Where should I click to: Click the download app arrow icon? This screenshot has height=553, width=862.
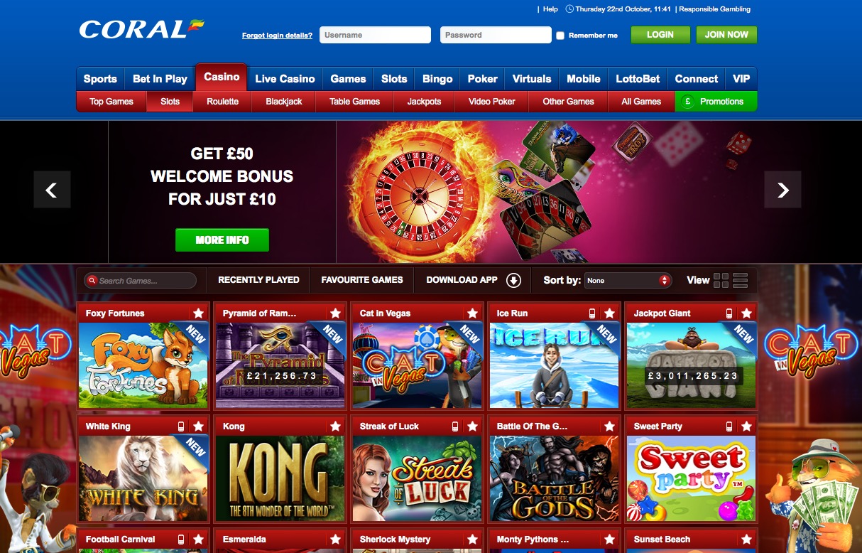[x=513, y=280]
